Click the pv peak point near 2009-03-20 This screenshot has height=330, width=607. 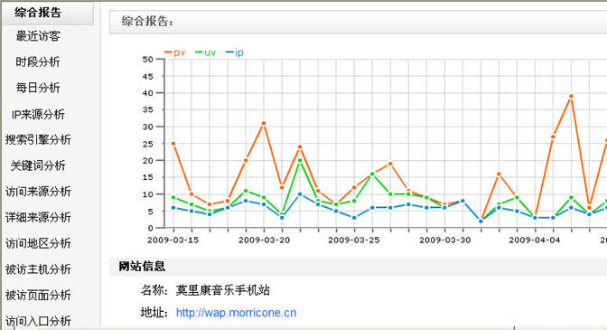(x=264, y=123)
